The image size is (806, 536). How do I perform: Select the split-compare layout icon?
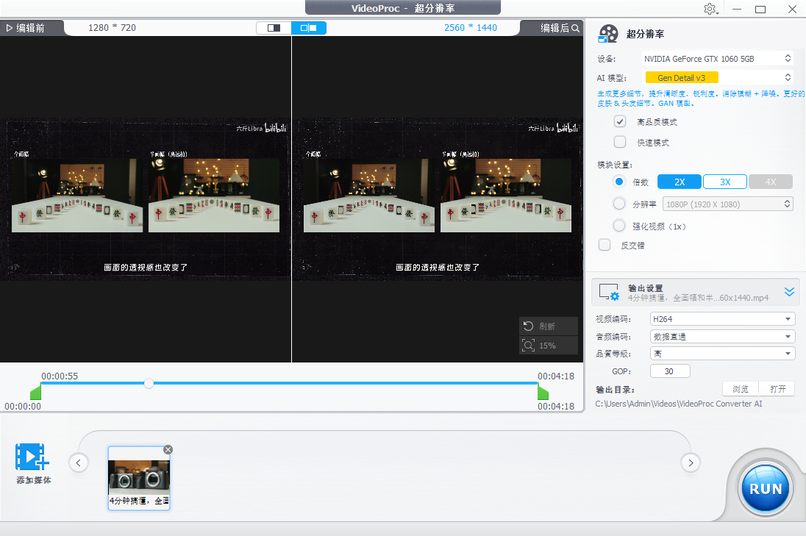click(309, 26)
